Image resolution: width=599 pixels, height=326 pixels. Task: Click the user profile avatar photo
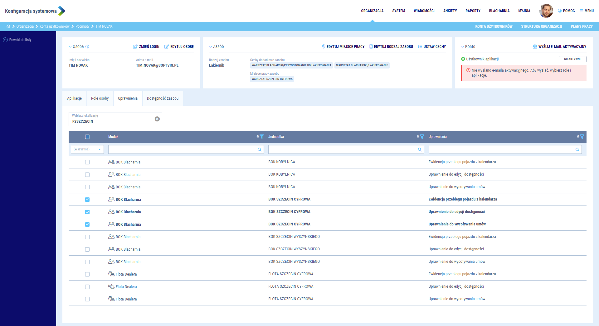pyautogui.click(x=546, y=11)
